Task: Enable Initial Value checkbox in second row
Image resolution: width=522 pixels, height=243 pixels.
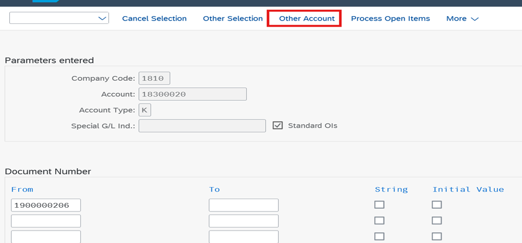Action: (437, 220)
